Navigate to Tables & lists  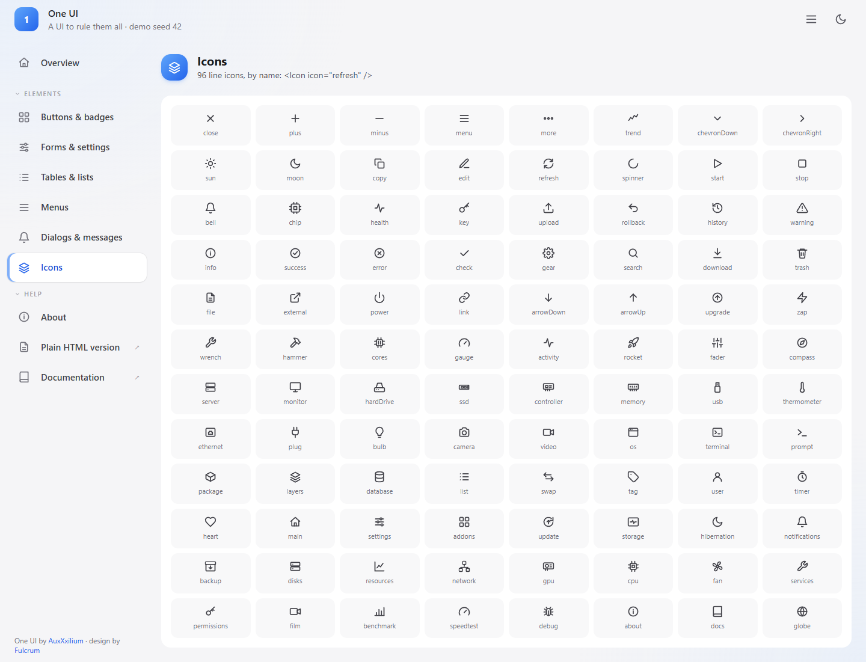77,177
